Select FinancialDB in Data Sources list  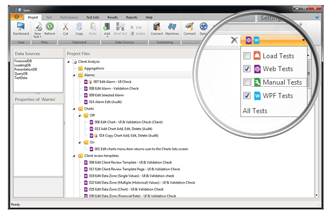(23, 61)
